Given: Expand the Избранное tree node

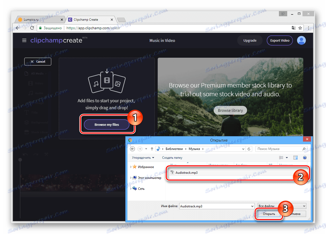Looking at the screenshot, I should click(131, 167).
